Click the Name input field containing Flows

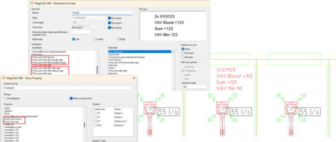pos(102,13)
